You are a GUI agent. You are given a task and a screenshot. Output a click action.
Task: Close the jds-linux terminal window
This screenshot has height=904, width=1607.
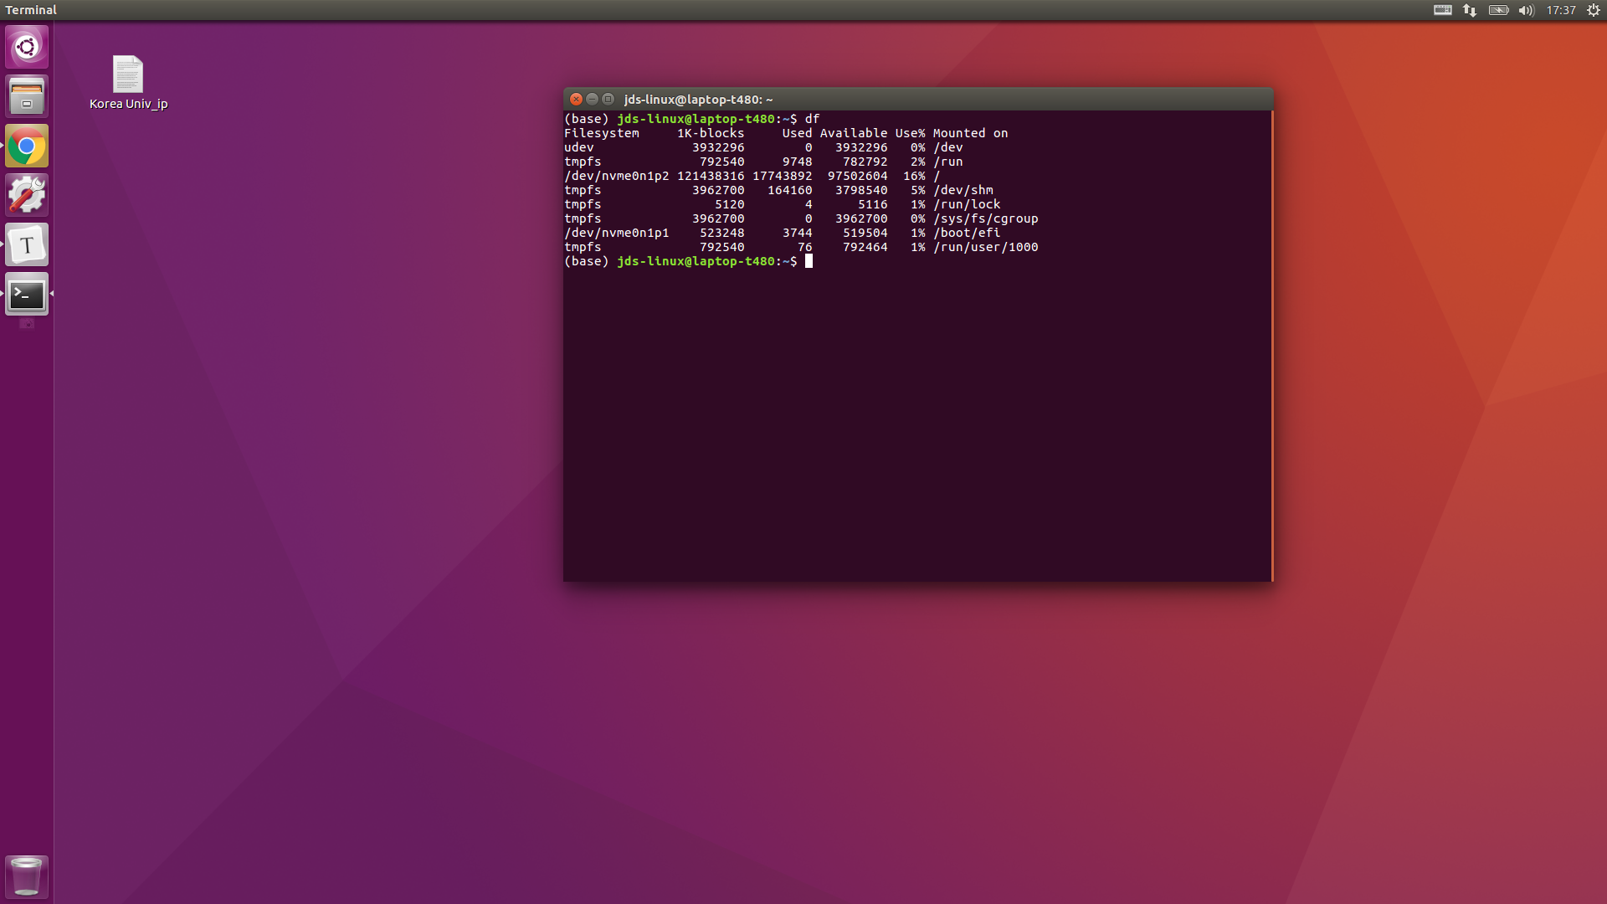[x=576, y=99]
